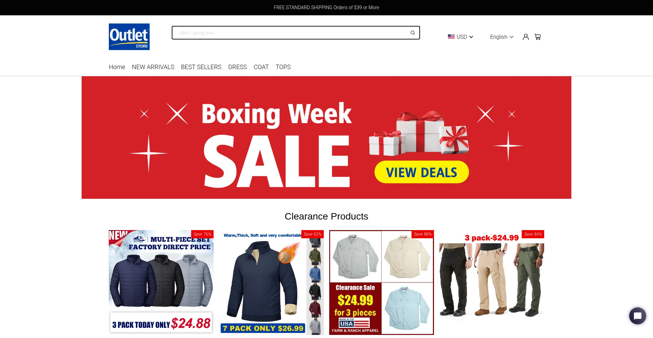The image size is (653, 338).
Task: Open the shopping cart icon
Action: pos(538,37)
